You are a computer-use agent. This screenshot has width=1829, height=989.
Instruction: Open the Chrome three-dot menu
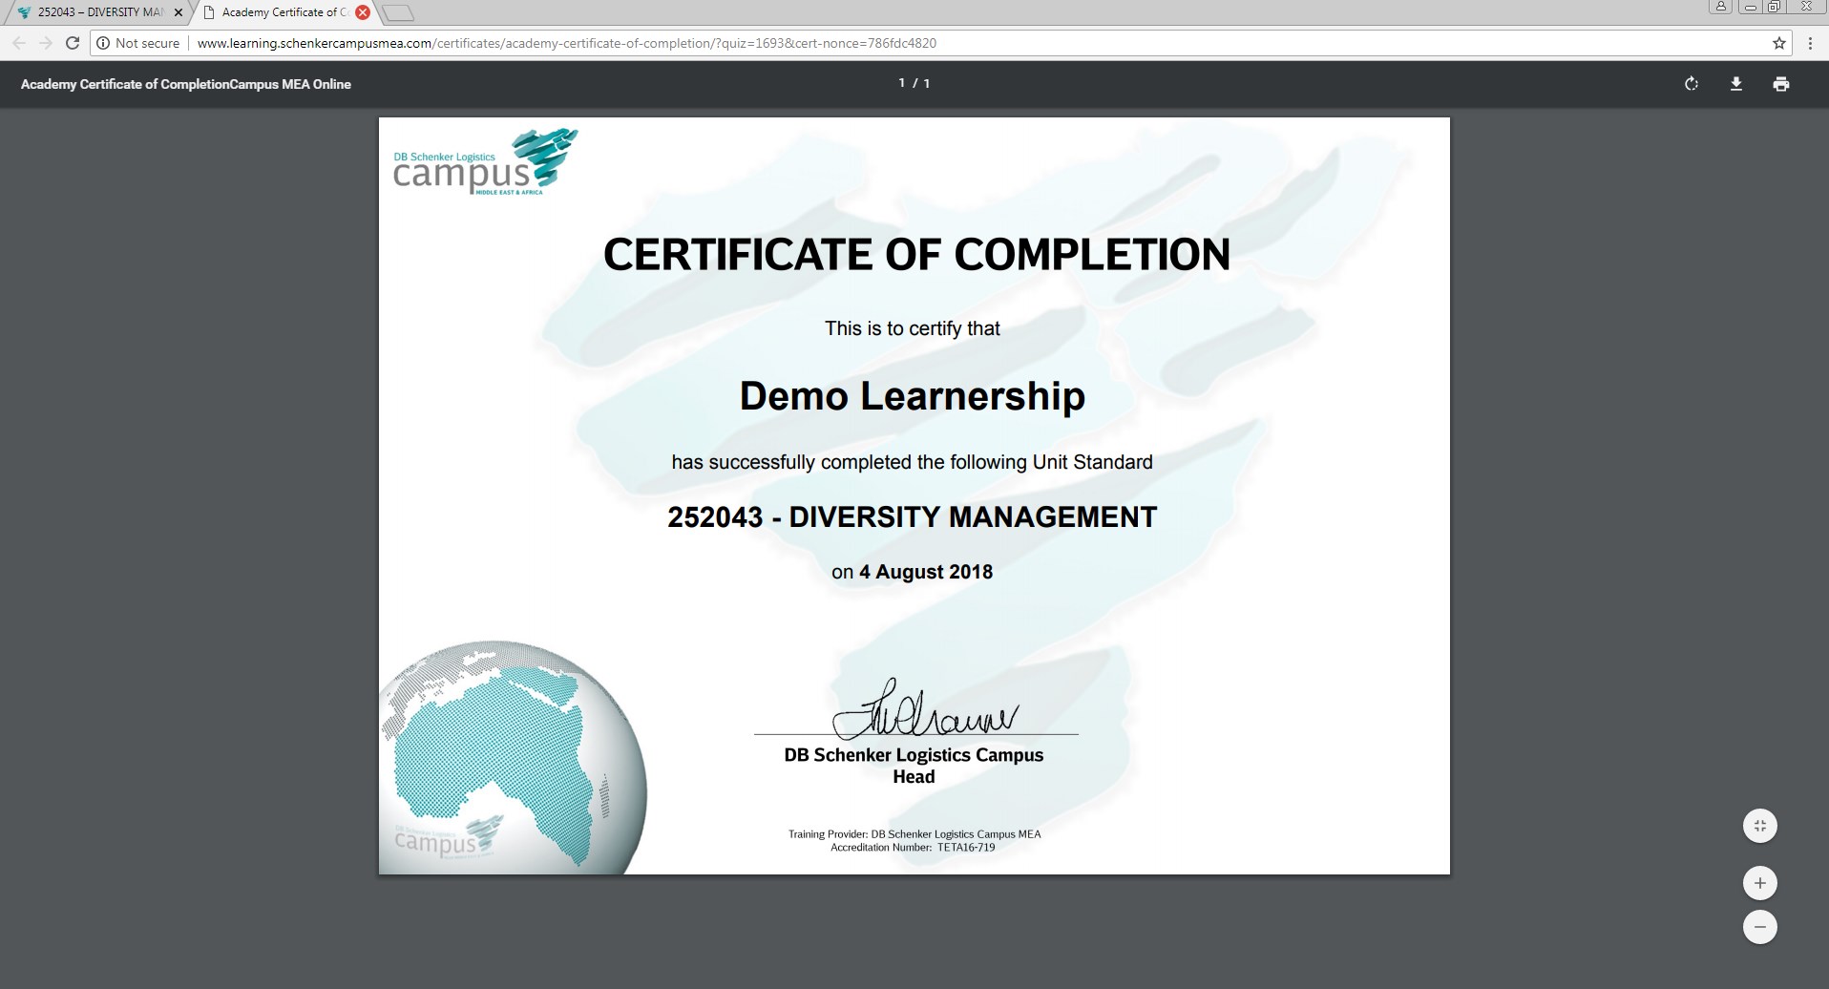pos(1810,43)
